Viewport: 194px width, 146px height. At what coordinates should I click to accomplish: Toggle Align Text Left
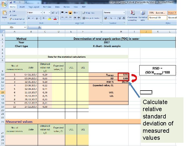pyautogui.click(x=62, y=18)
